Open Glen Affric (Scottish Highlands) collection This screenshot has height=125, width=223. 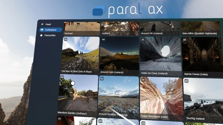(x=201, y=28)
